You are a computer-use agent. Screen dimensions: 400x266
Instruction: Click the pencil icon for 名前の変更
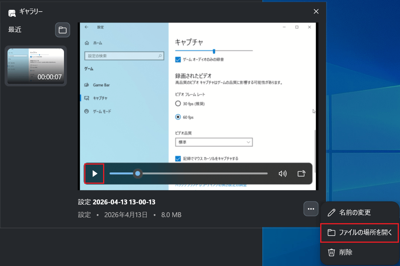(x=331, y=212)
